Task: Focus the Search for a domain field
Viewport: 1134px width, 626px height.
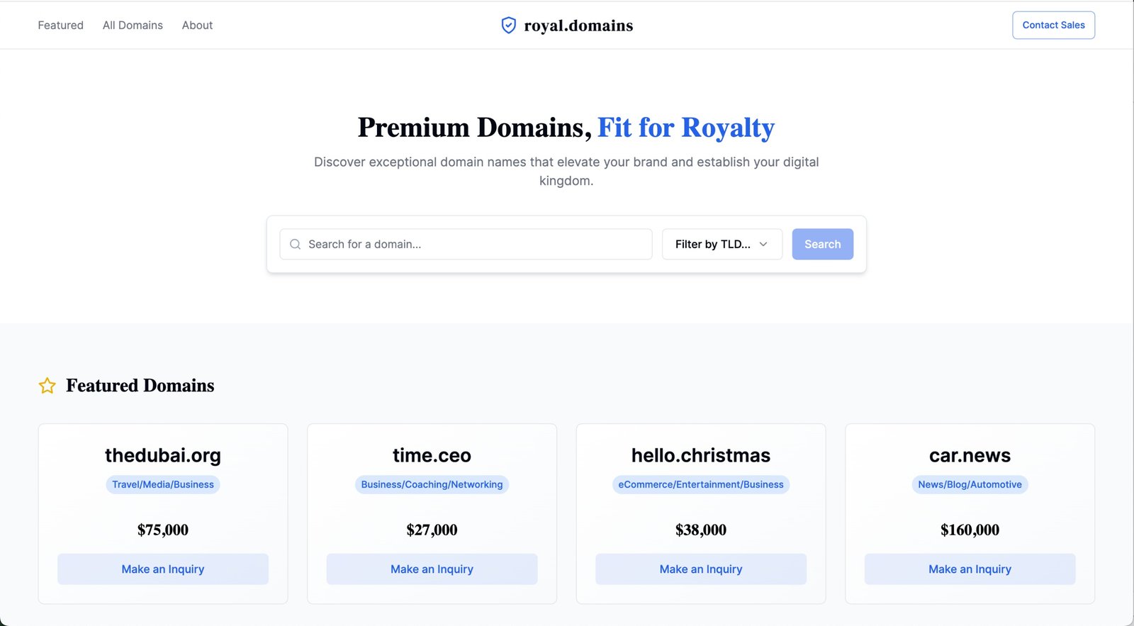Action: [466, 244]
